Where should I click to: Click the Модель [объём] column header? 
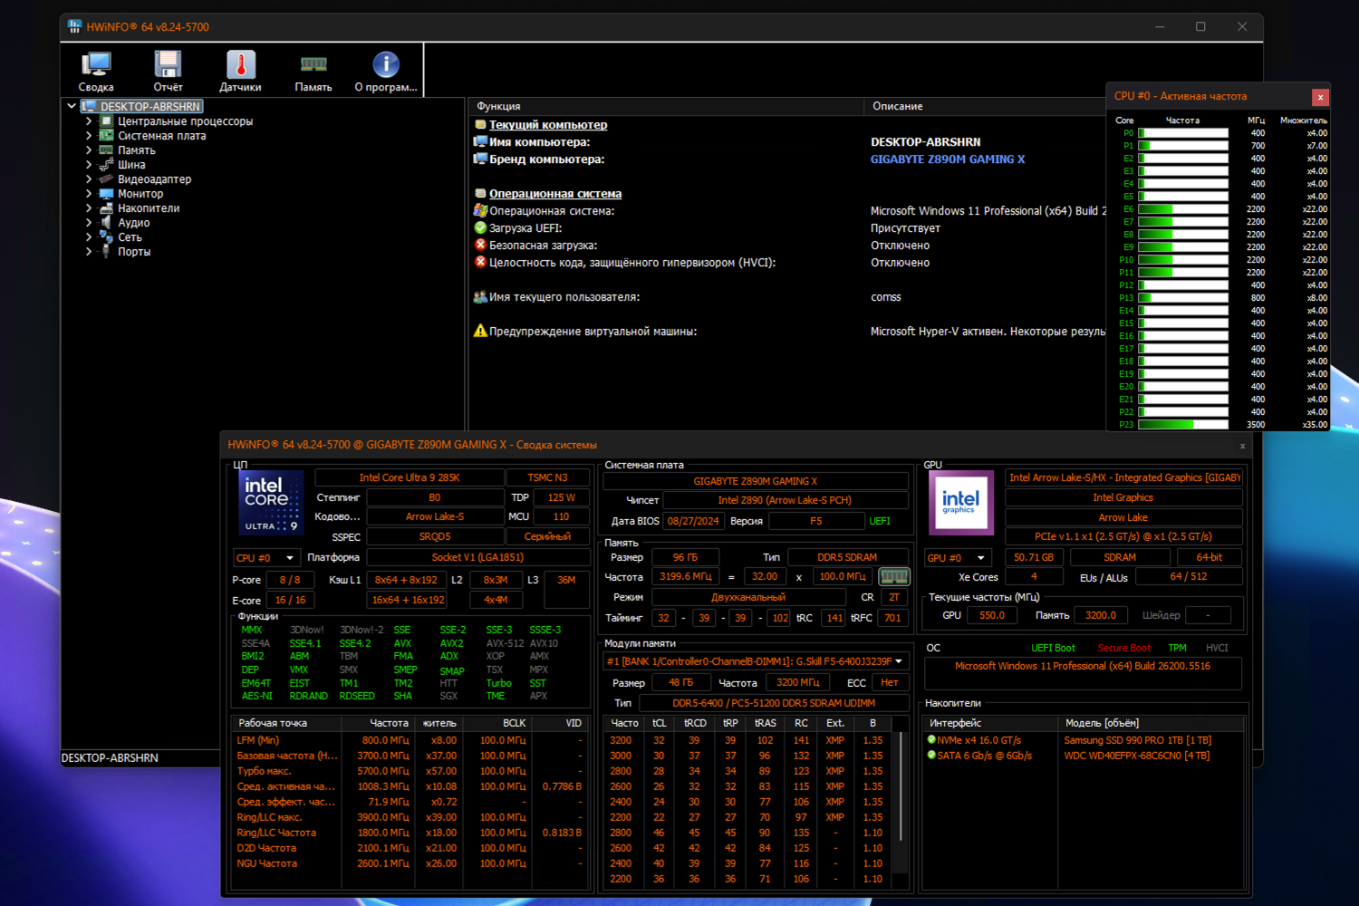(1152, 723)
